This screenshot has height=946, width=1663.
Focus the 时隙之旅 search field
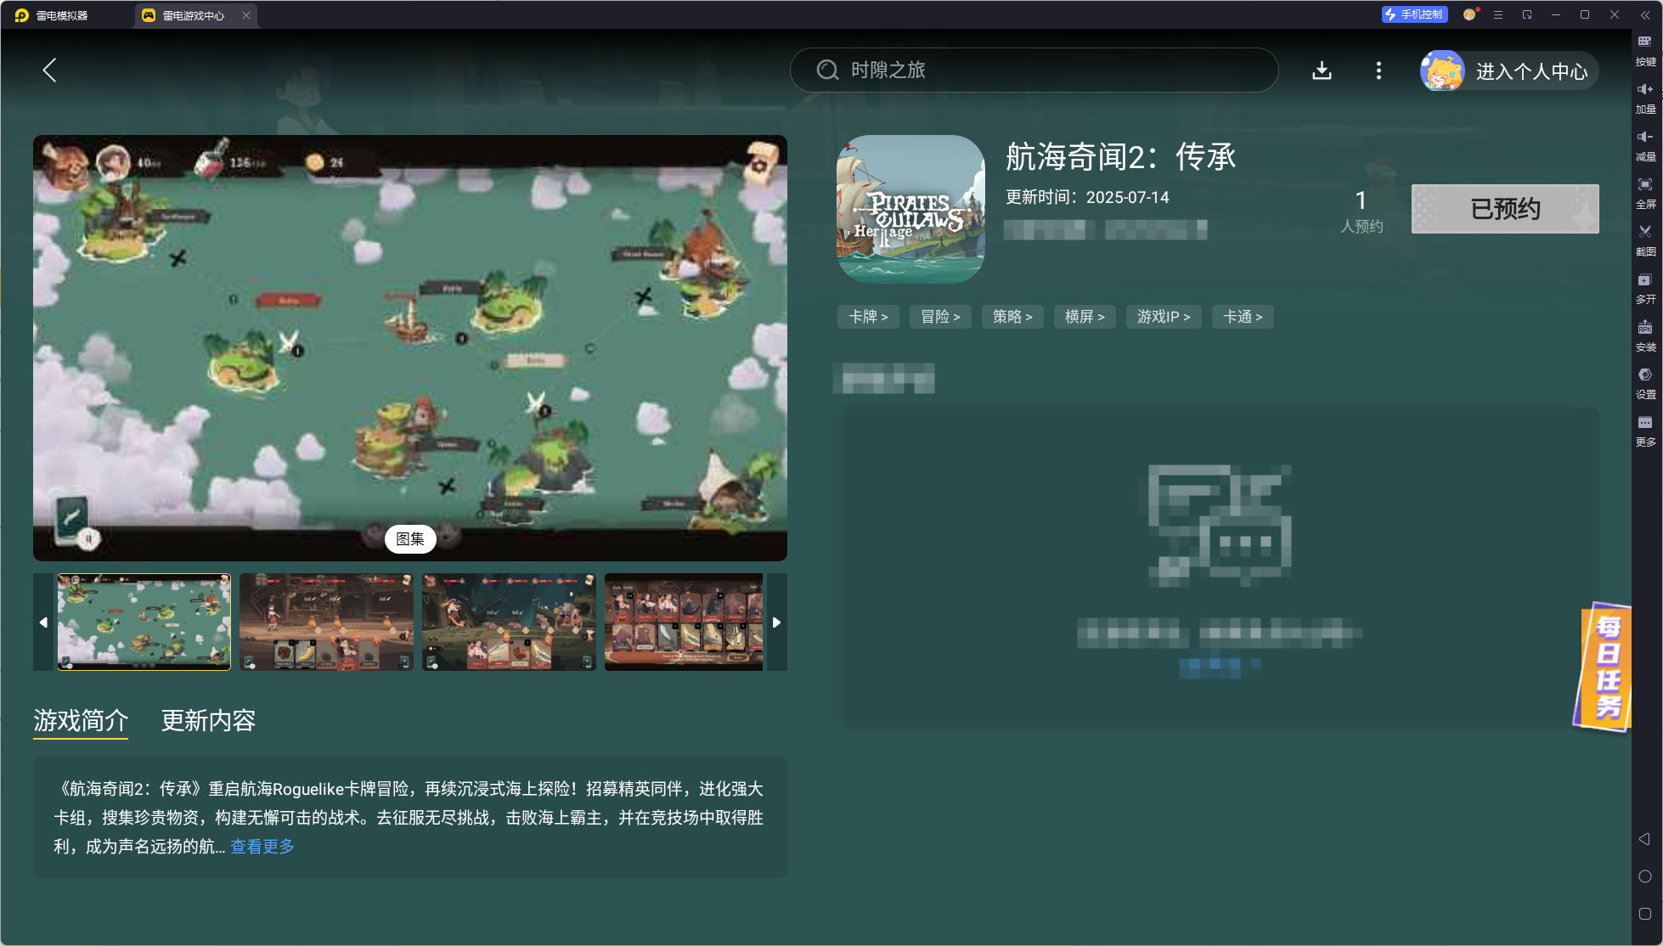(1034, 70)
